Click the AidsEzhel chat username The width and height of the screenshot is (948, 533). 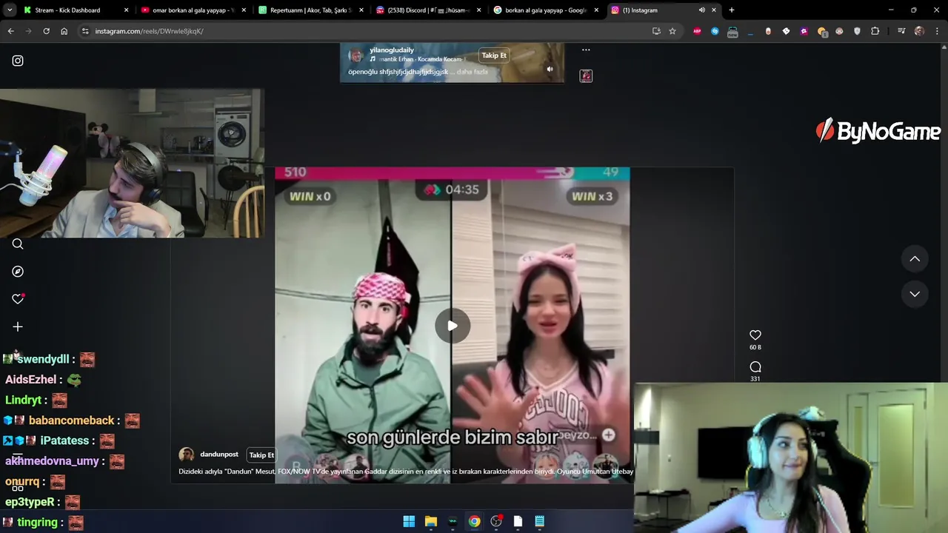pos(30,379)
